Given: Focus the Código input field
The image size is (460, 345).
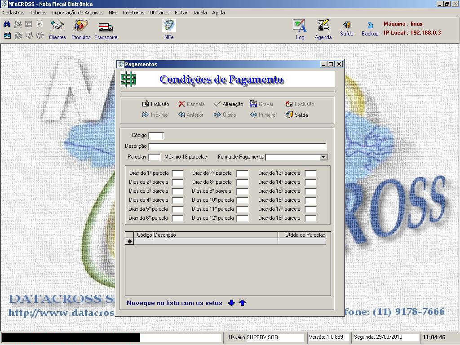Looking at the screenshot, I should click(x=156, y=136).
